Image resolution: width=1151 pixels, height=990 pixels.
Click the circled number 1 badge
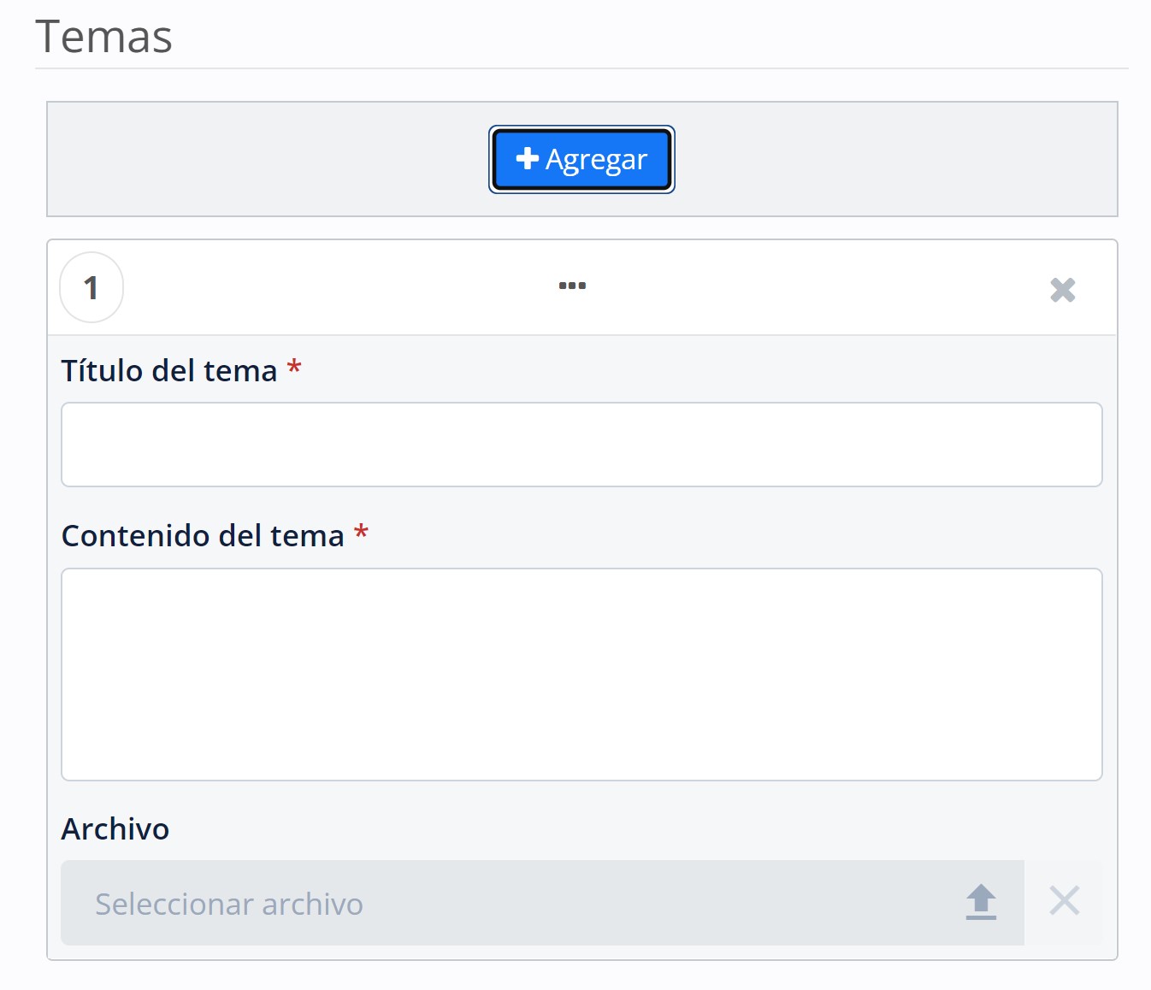pyautogui.click(x=91, y=287)
